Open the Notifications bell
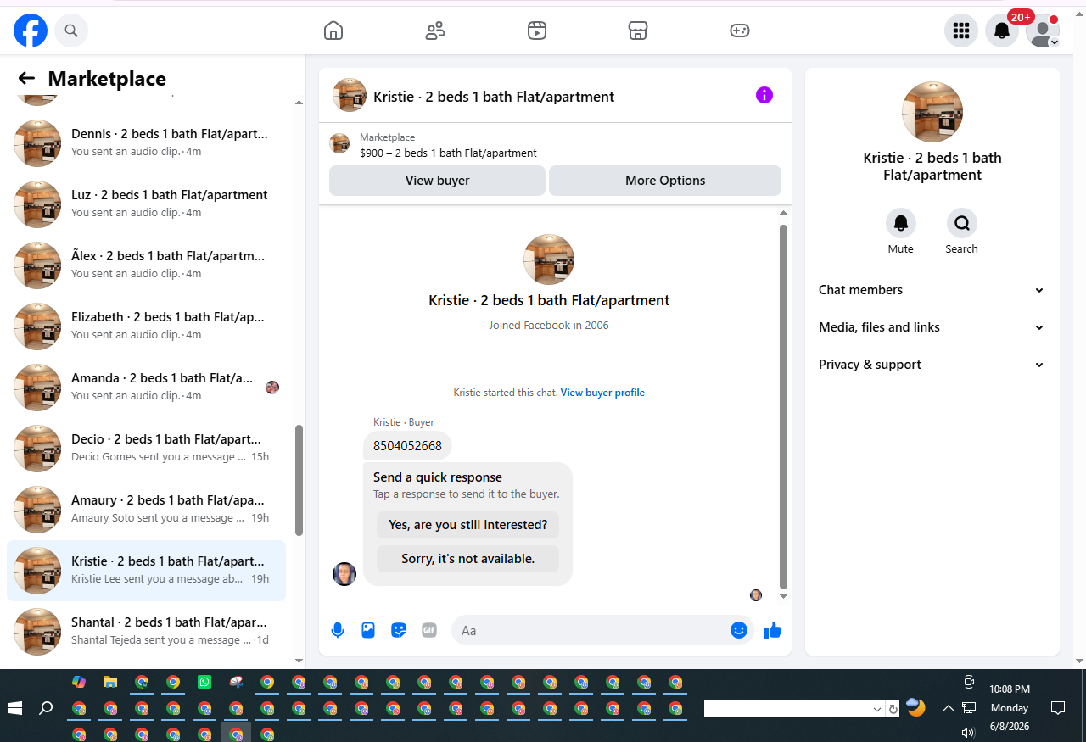1086x742 pixels. click(1002, 31)
